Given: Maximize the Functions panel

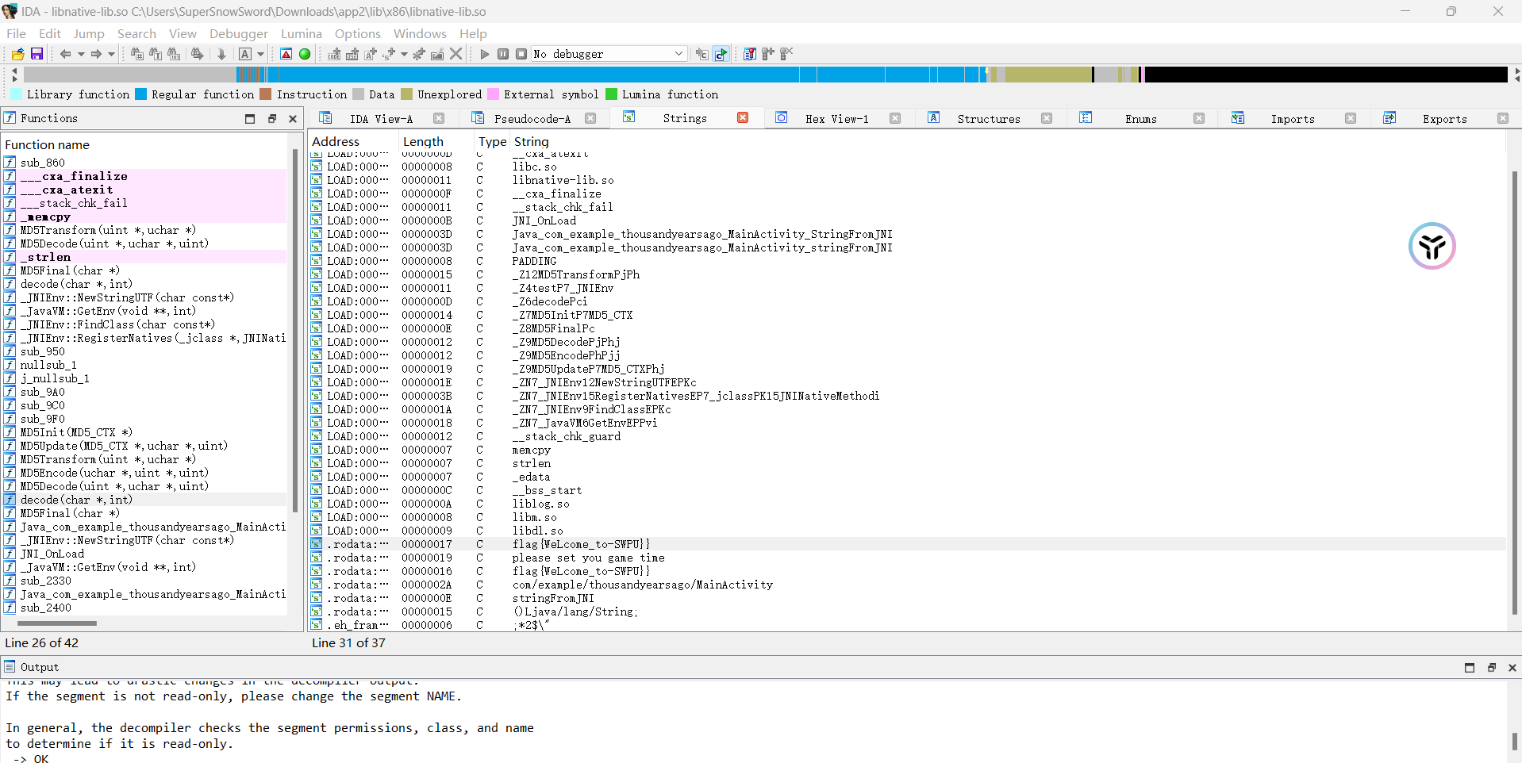Looking at the screenshot, I should coord(250,118).
